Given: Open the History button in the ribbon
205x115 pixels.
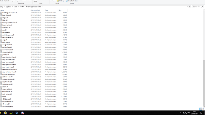Looking at the screenshot, I should [x=61, y=1].
